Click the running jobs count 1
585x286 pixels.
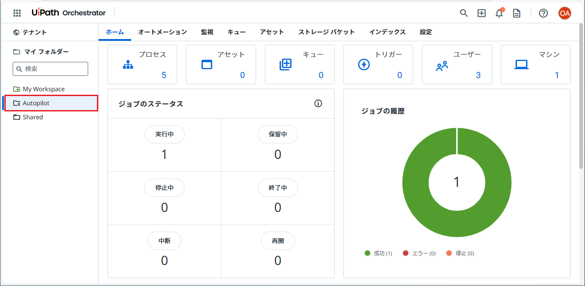click(x=164, y=154)
